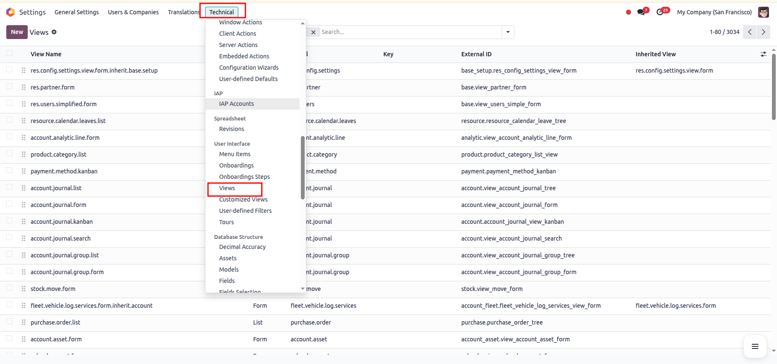Click the New button
The width and height of the screenshot is (777, 364).
pyautogui.click(x=17, y=32)
